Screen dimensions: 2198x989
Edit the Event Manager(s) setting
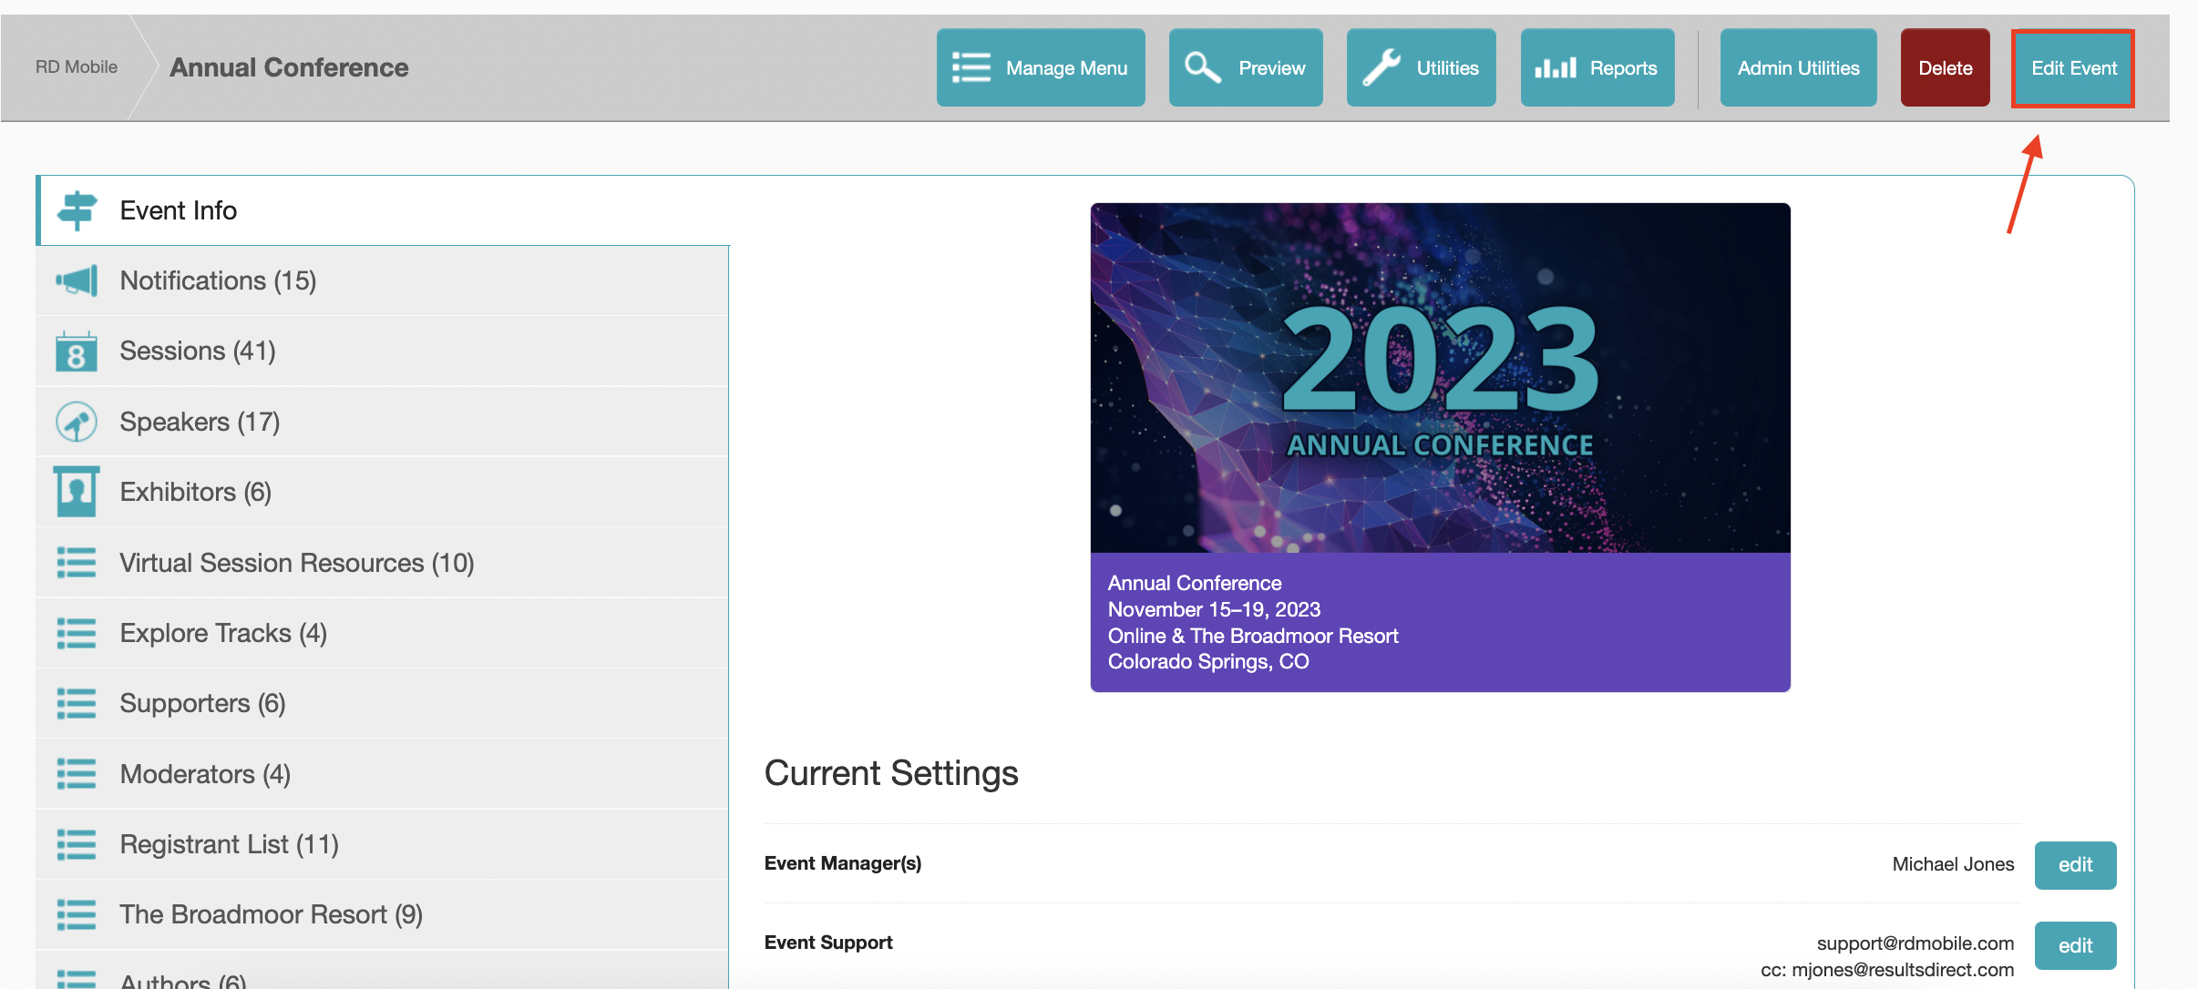click(2075, 865)
